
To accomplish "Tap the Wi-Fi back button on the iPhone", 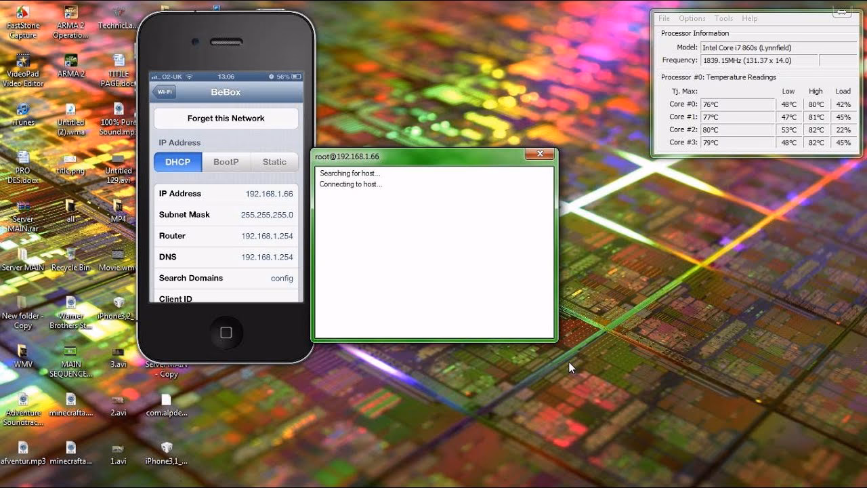I will [x=165, y=91].
